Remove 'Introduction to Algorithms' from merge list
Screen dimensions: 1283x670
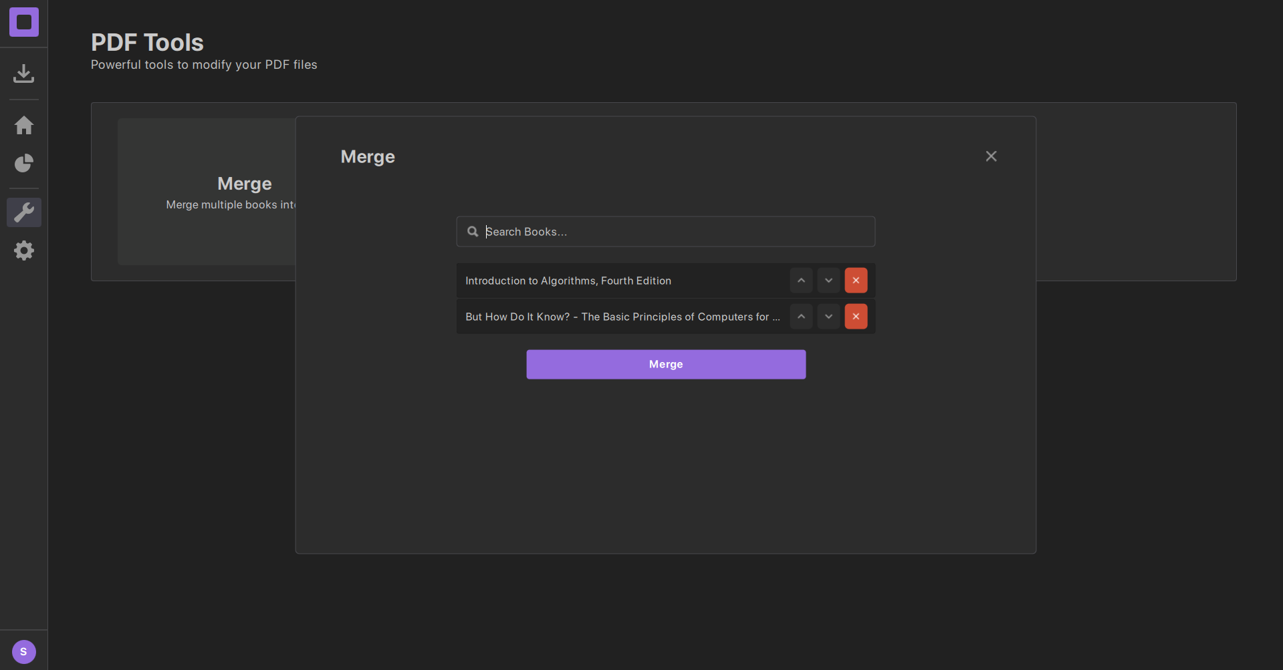coord(856,281)
